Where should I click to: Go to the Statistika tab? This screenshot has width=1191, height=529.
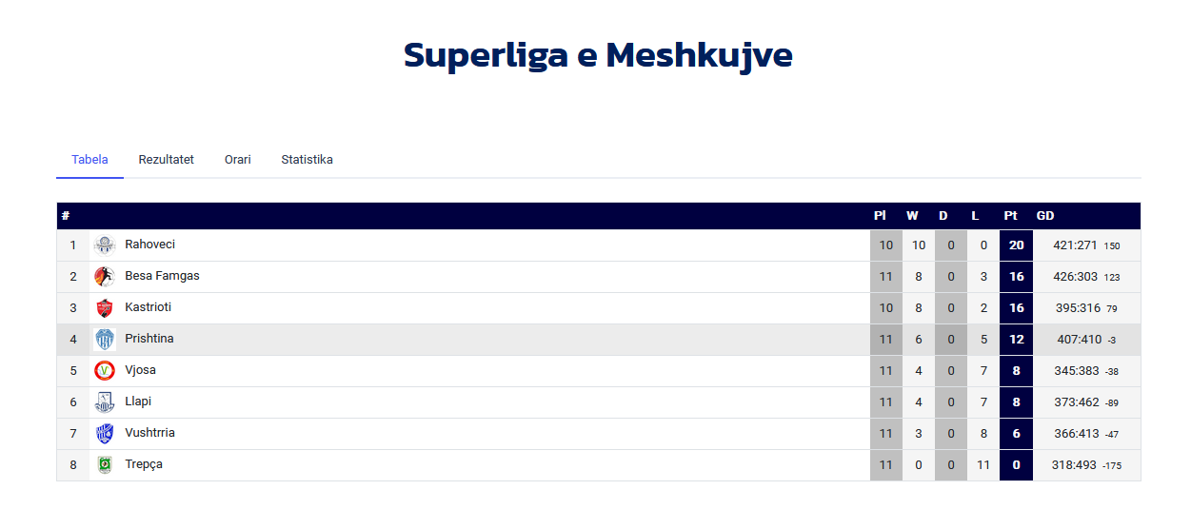coord(307,160)
